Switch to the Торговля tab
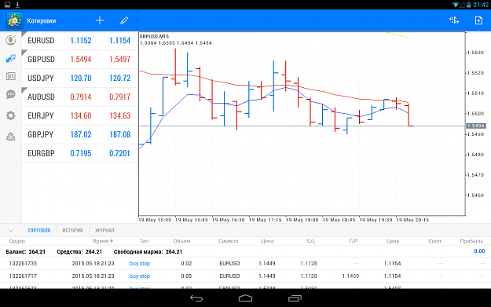Image resolution: width=491 pixels, height=307 pixels. 38,230
